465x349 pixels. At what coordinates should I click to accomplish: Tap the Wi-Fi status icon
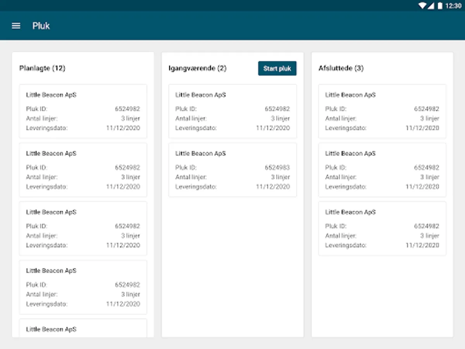coord(422,6)
